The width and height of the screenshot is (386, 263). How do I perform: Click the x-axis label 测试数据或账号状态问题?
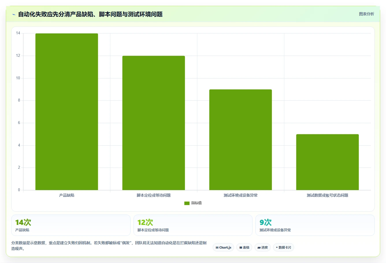click(x=327, y=195)
